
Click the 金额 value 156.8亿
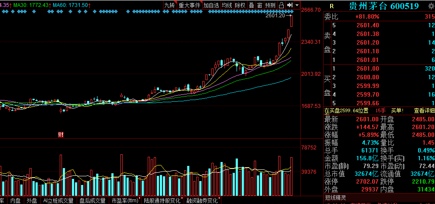pos(367,158)
